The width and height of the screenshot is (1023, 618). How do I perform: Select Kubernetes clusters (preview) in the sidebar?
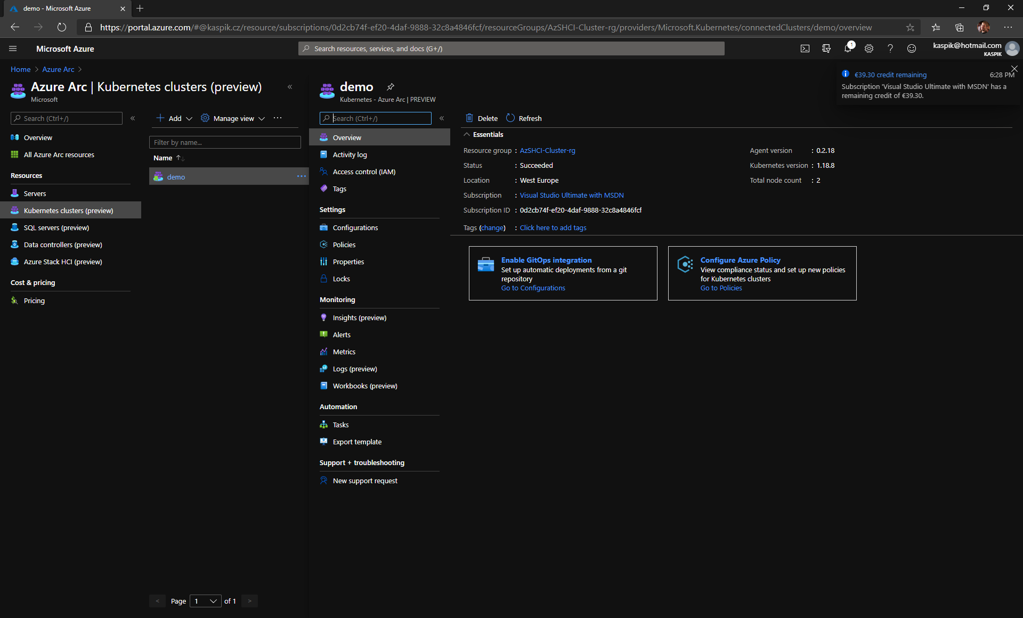click(x=68, y=210)
